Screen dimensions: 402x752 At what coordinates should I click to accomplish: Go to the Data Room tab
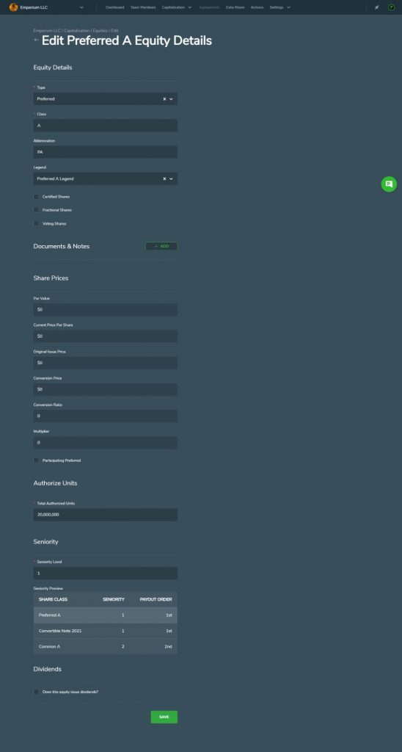(x=235, y=7)
